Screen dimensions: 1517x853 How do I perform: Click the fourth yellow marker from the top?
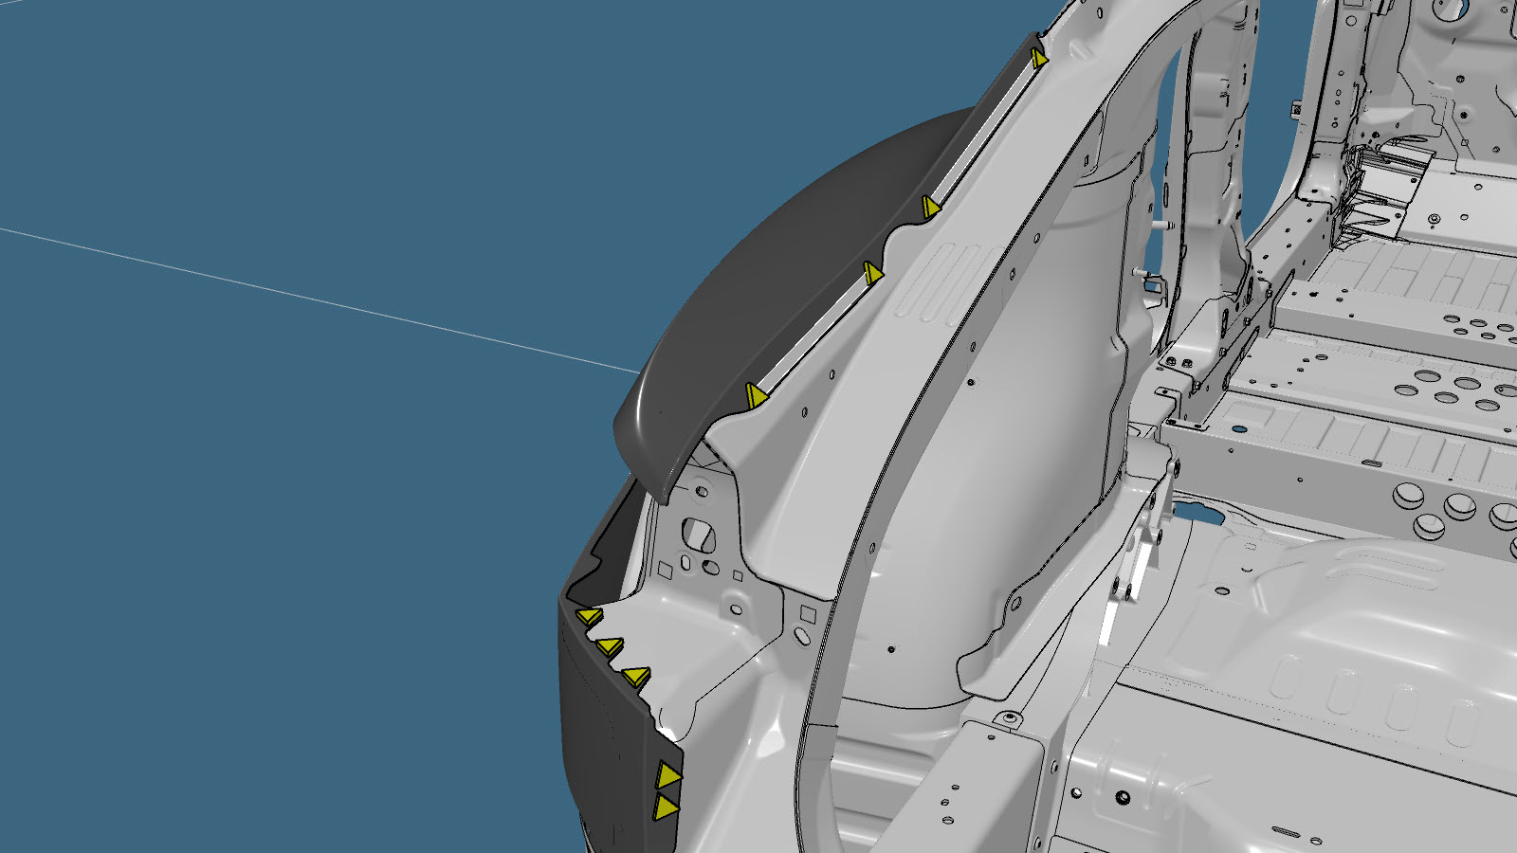click(x=755, y=395)
